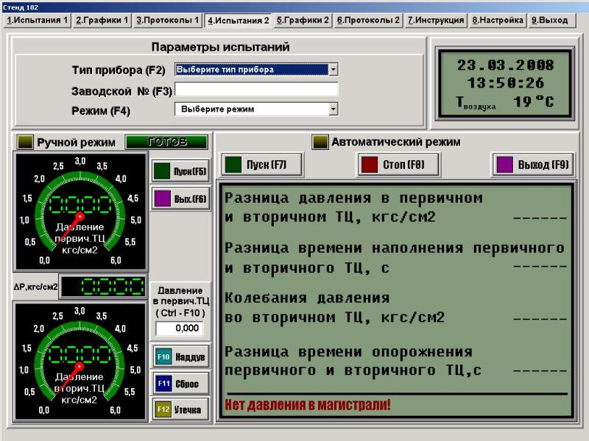Image resolution: width=589 pixels, height=441 pixels.
Task: Click the Заводской № input field
Action: 256,90
